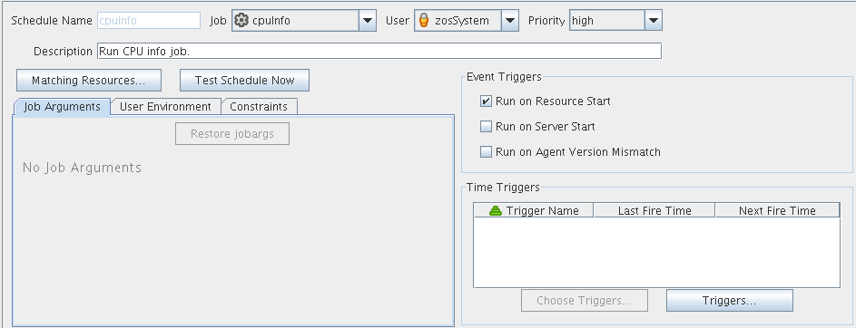The image size is (856, 328).
Task: Click the gear icon beside cpuInfo job
Action: click(x=241, y=21)
